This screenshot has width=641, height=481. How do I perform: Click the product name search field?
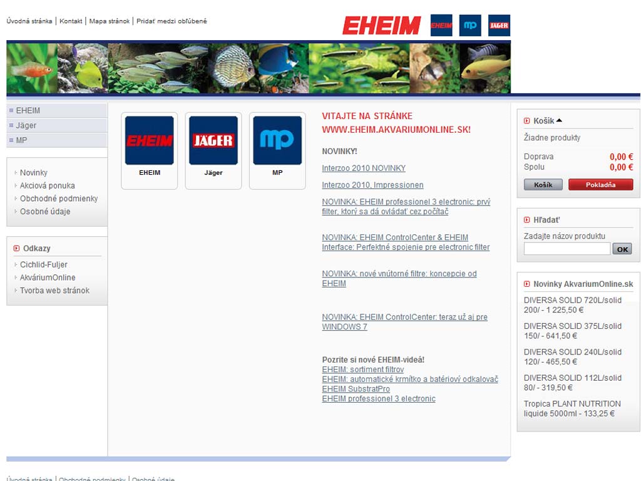click(567, 249)
